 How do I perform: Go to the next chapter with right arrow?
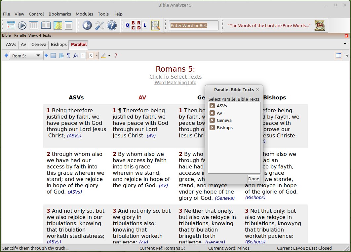[46, 55]
